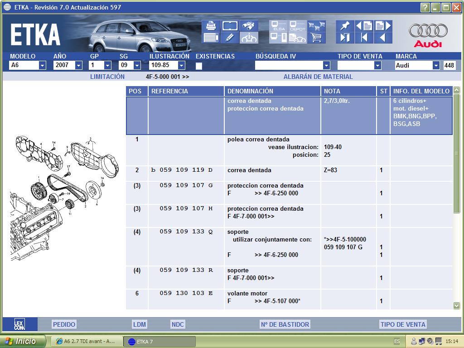Click the Inicio start button
The width and height of the screenshot is (464, 348).
click(23, 341)
